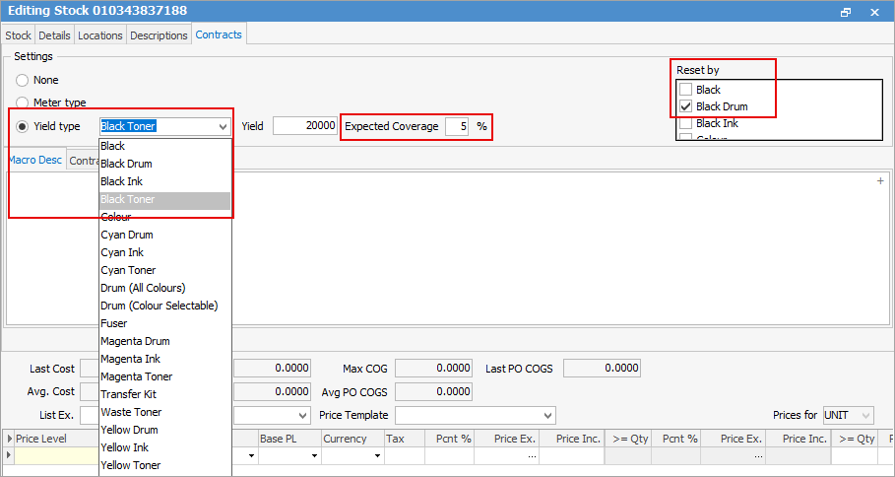The image size is (895, 477).
Task: Restore down the Editing Stock window
Action: tap(846, 12)
